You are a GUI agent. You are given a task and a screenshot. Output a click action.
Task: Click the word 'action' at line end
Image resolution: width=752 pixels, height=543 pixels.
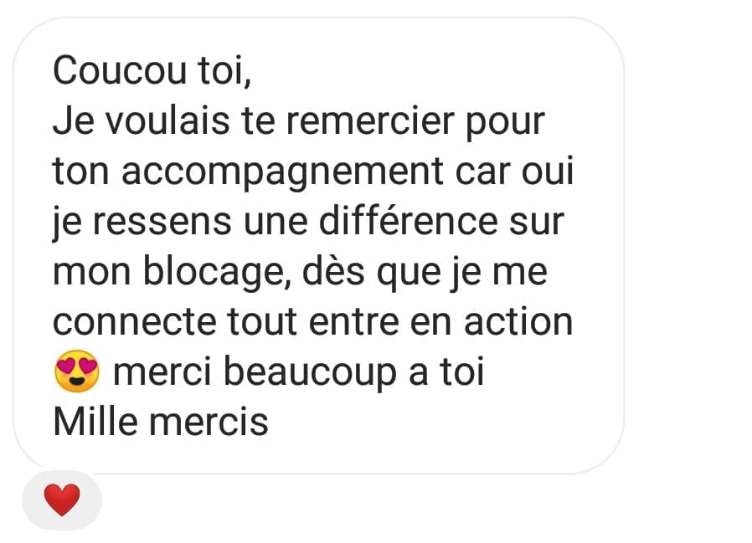coord(518,321)
